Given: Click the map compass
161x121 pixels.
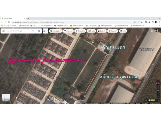Looking at the screenshot, I should pos(158,82).
